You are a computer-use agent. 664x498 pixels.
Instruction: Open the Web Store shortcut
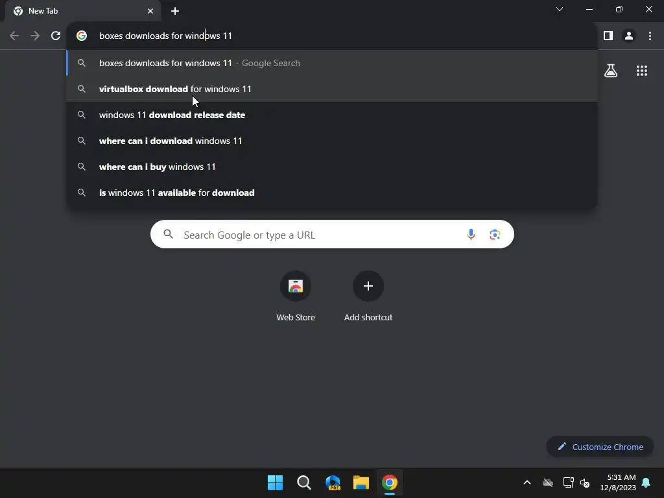click(x=296, y=297)
